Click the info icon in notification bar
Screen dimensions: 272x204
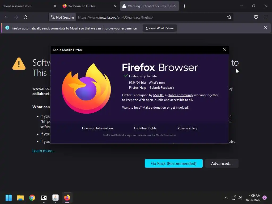(7, 28)
